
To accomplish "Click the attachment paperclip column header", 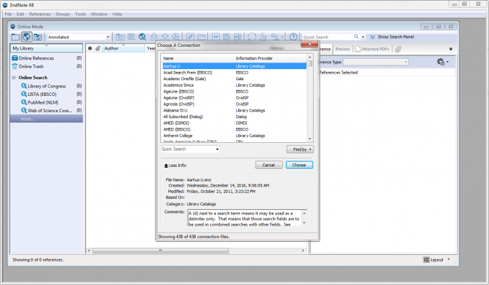I will point(98,48).
